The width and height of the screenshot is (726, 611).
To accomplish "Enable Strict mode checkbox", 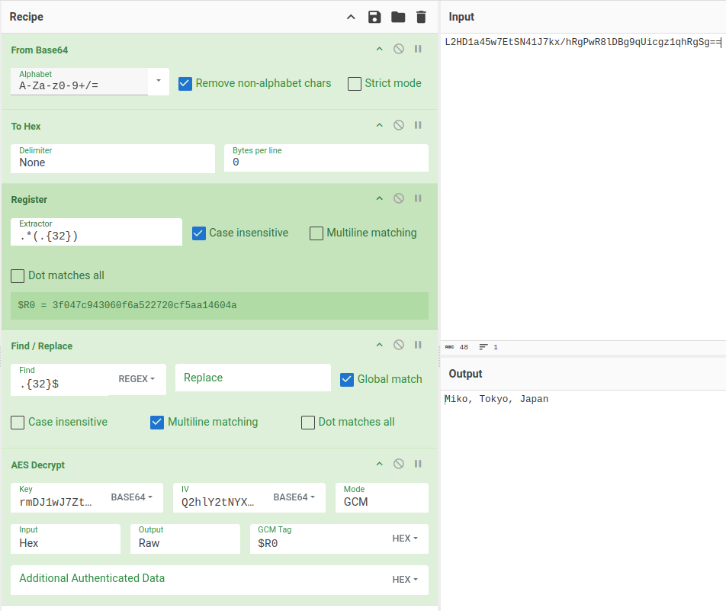I will (x=355, y=84).
